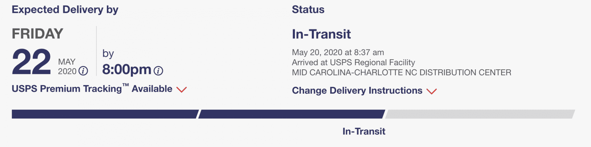Click the May 20, 2020 at 8:37 am timestamp

[338, 52]
